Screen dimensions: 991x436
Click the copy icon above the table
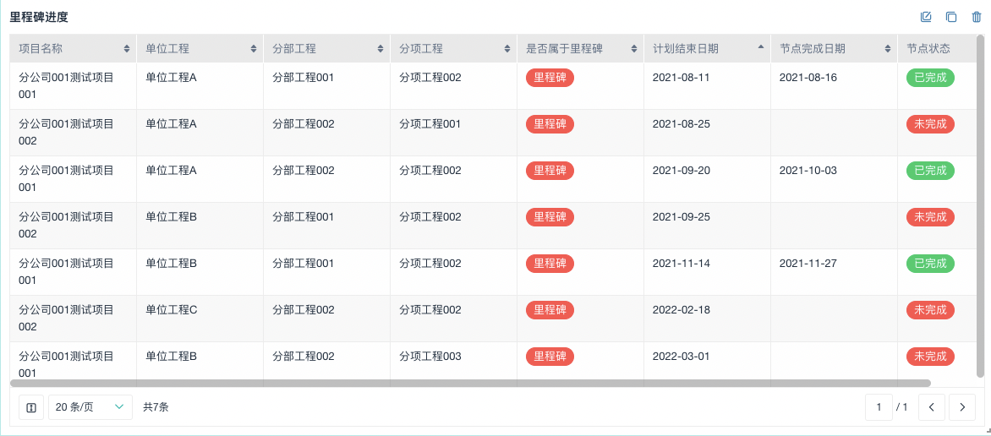(x=951, y=17)
